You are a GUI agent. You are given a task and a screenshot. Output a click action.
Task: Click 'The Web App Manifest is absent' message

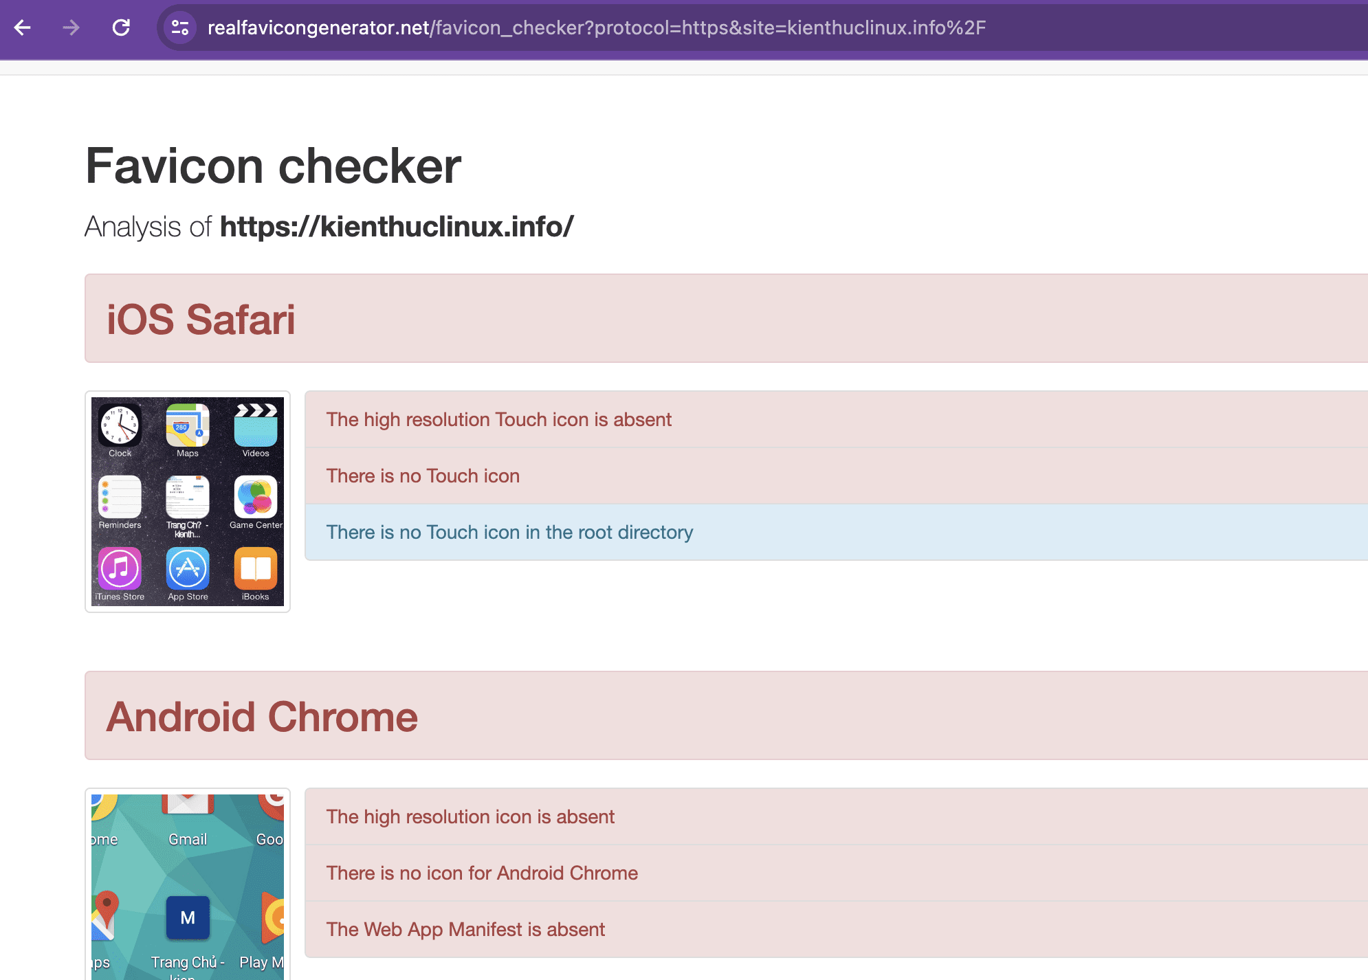465,929
